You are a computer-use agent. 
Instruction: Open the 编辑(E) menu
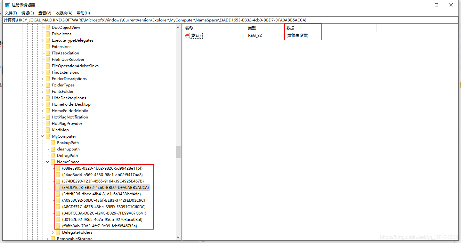coord(28,13)
